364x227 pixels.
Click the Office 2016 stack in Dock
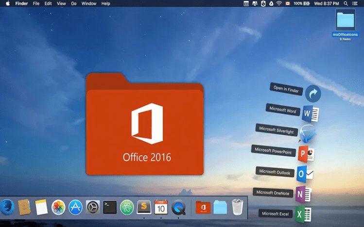point(202,208)
